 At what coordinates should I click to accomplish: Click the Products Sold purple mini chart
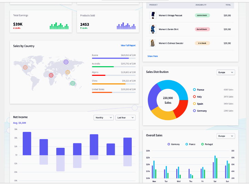point(126,26)
